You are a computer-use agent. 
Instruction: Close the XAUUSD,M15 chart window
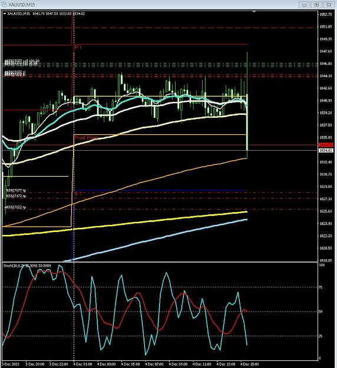tap(329, 5)
